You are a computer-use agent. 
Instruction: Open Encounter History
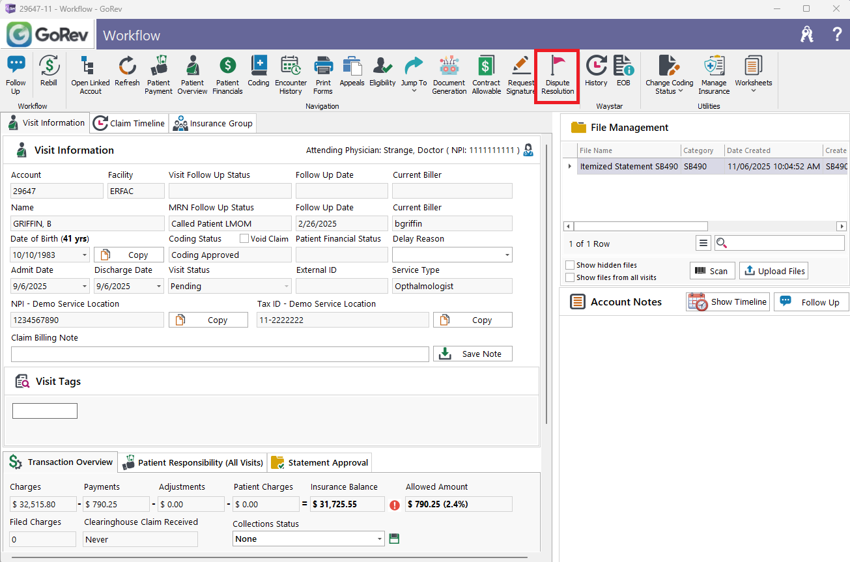pos(290,76)
